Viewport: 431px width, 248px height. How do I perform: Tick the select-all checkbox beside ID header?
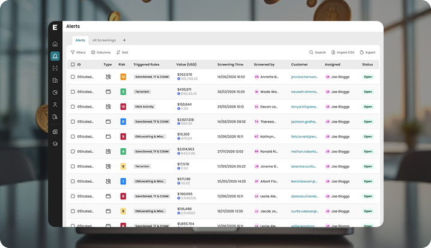point(73,64)
